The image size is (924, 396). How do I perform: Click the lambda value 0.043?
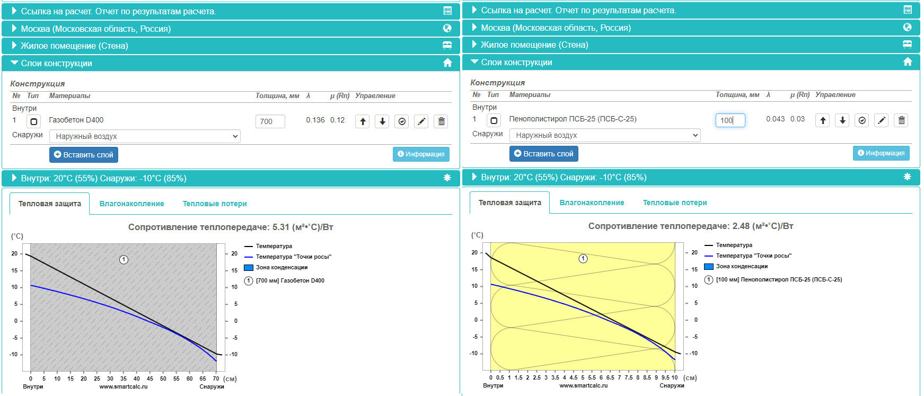(x=775, y=119)
